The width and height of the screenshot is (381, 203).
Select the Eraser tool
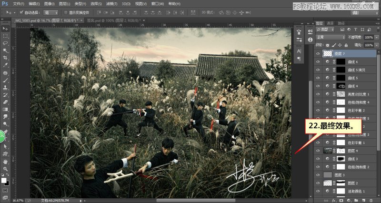[x=5, y=102]
